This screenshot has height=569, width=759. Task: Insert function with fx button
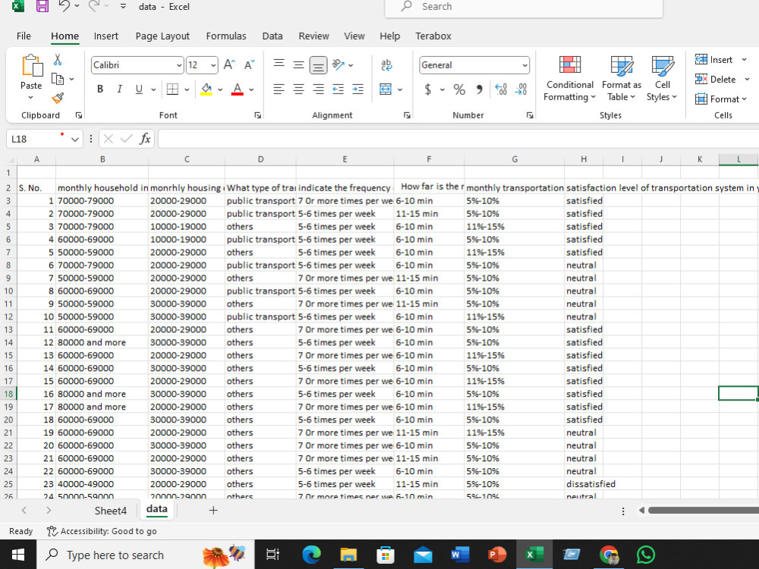click(145, 139)
